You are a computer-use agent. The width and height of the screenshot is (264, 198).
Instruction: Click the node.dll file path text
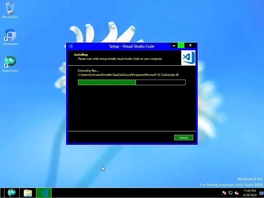click(128, 75)
